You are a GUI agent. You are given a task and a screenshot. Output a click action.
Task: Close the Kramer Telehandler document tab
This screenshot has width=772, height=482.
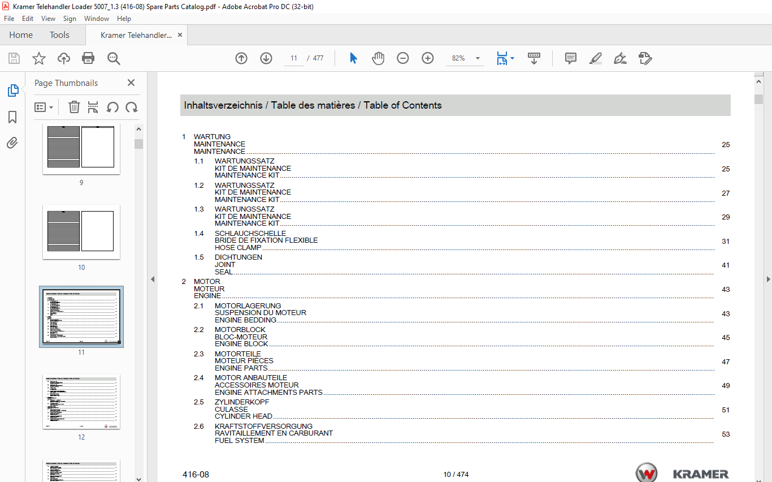pos(180,35)
